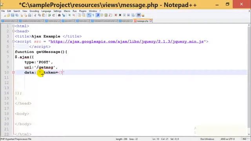Open the Replace toolbar icon

(x=64, y=15)
